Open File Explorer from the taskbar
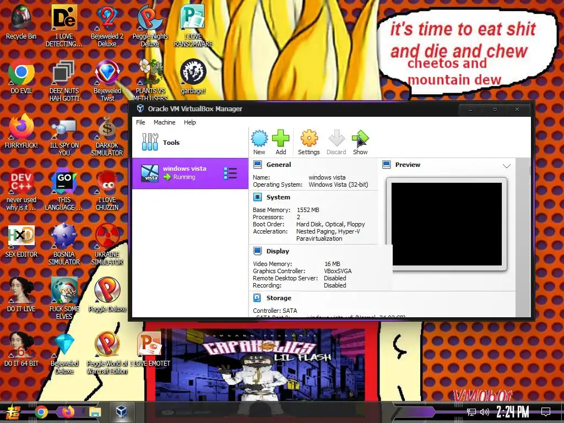 click(x=95, y=412)
